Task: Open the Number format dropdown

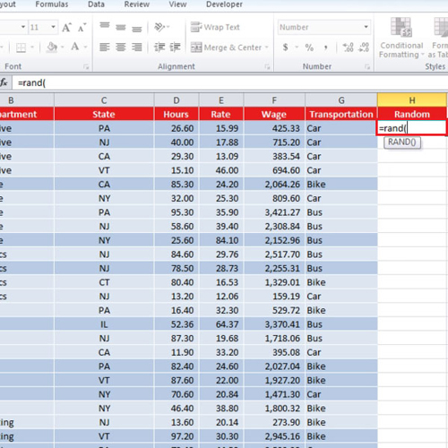Action: [x=366, y=27]
